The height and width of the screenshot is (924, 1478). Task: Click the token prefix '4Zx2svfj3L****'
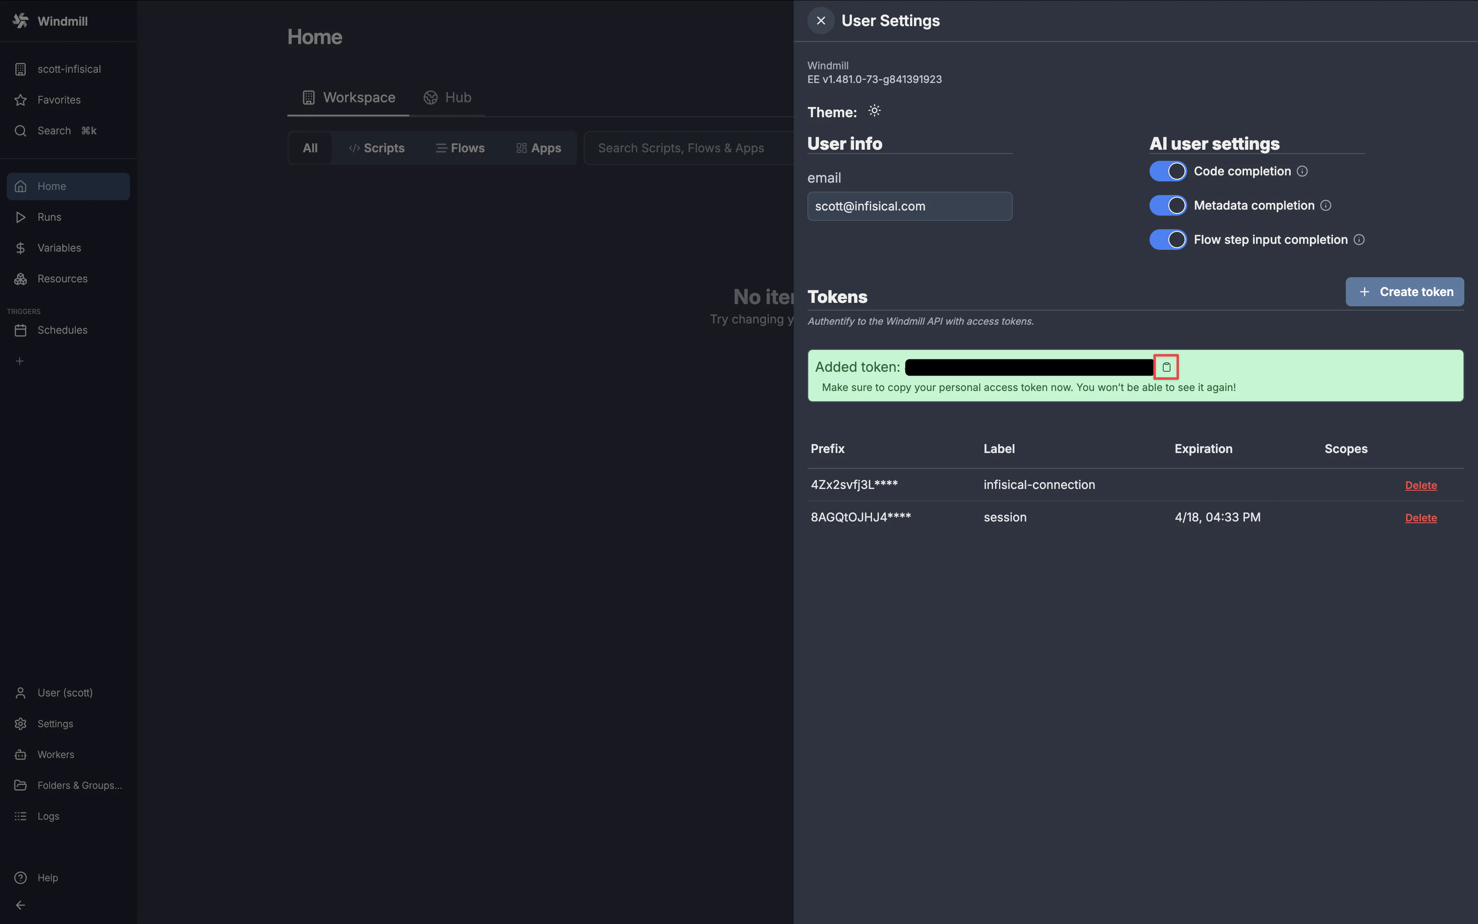[x=854, y=485]
